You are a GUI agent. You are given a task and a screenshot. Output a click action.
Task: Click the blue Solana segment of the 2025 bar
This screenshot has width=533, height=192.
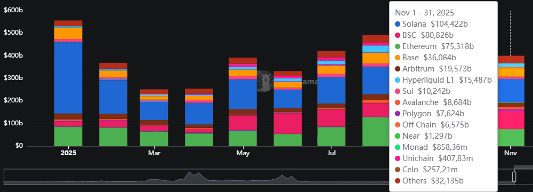pos(68,78)
